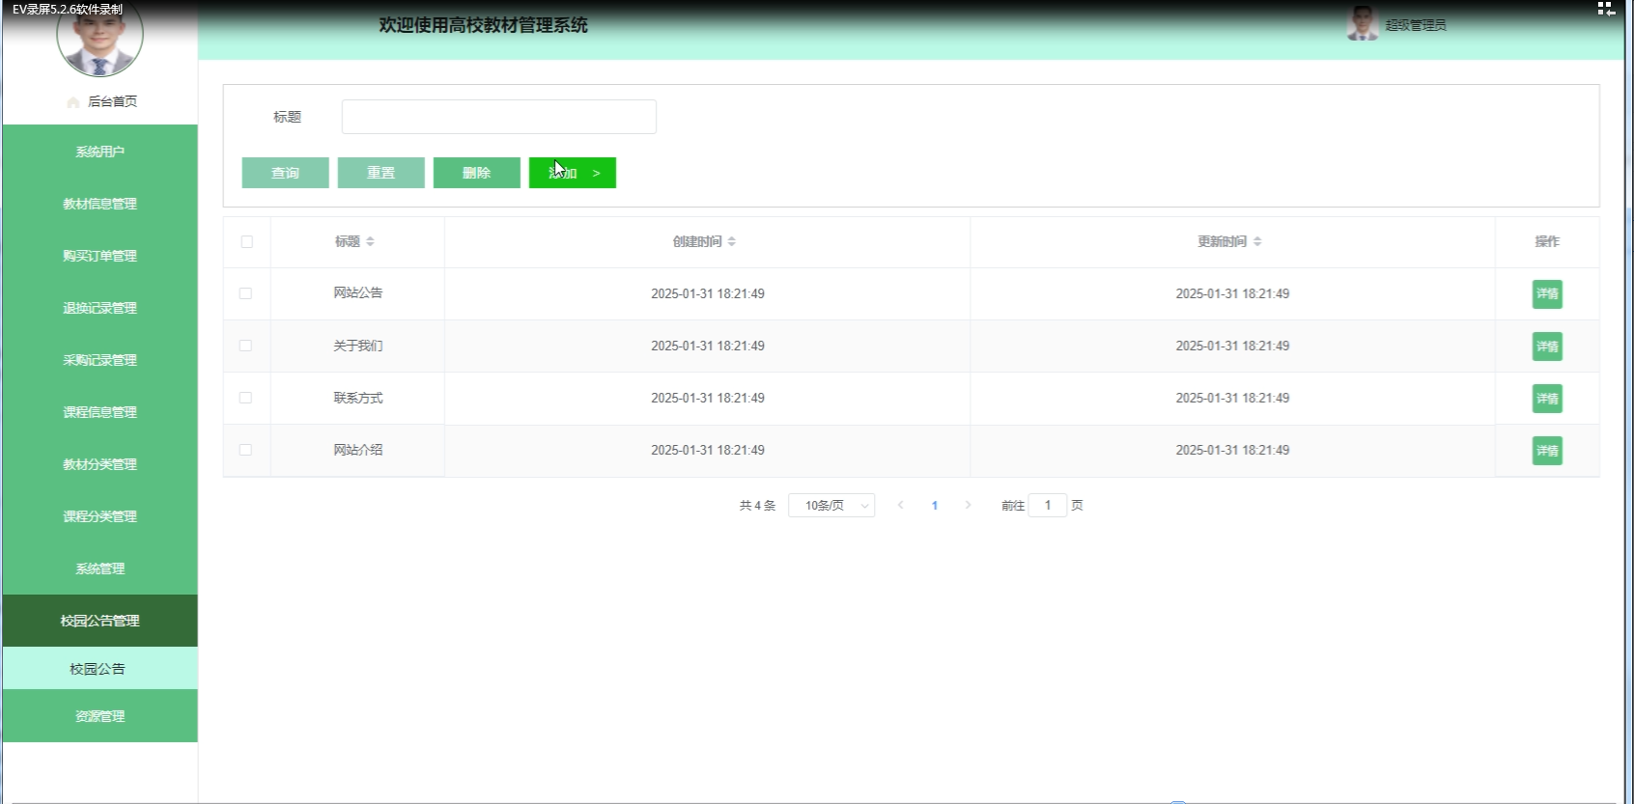This screenshot has height=804, width=1634.
Task: Sort table by 更新时间 column arrows
Action: point(1256,241)
